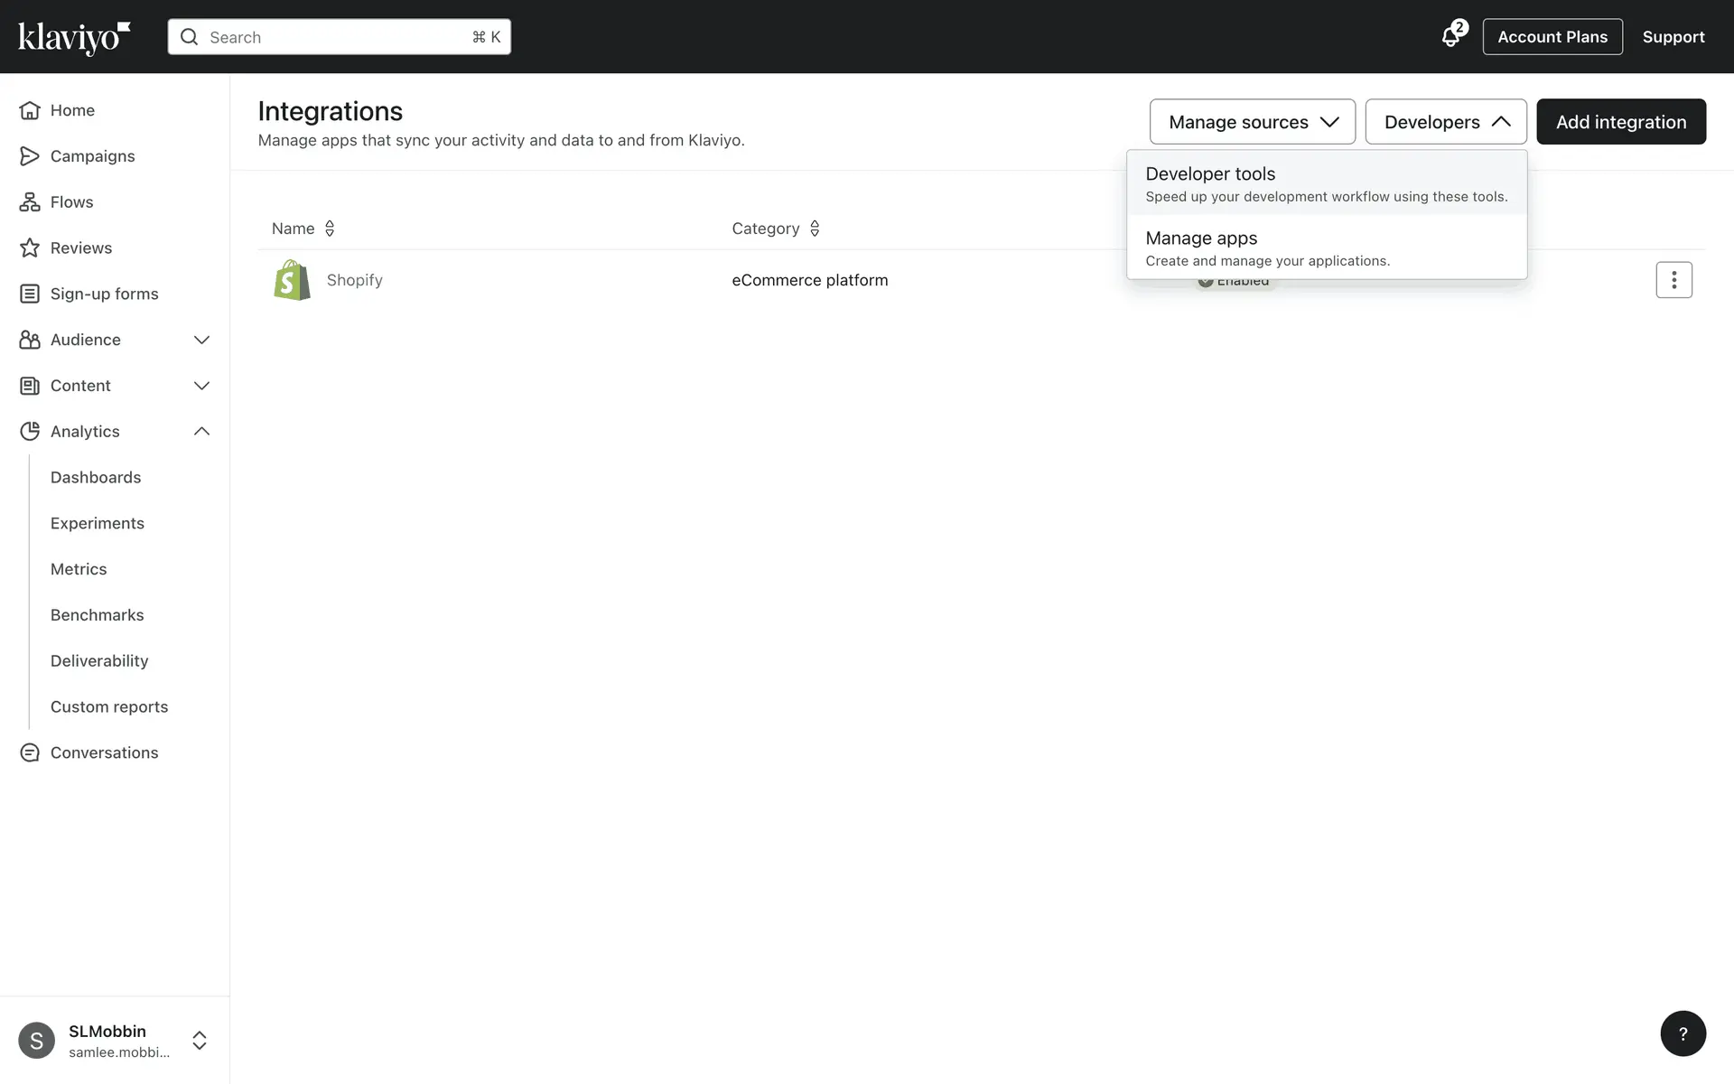Open the Manage sources dropdown
Viewport: 1734px width, 1084px height.
(1252, 122)
